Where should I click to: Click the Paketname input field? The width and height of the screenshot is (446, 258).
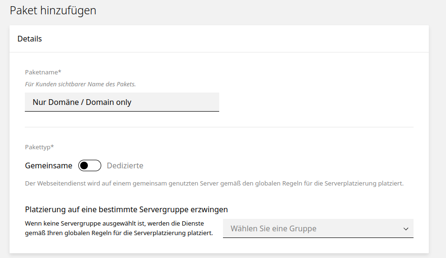(x=122, y=102)
